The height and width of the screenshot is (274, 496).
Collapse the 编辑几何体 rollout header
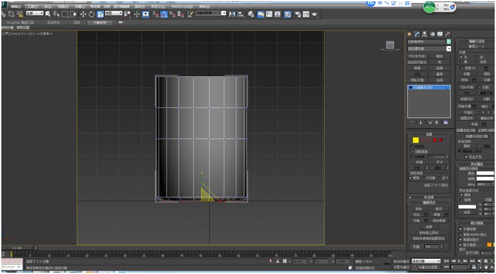(475, 42)
